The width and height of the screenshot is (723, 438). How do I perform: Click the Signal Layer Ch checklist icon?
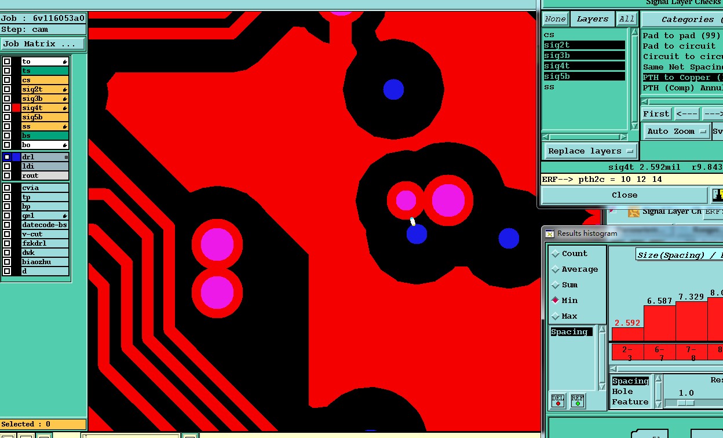[634, 212]
